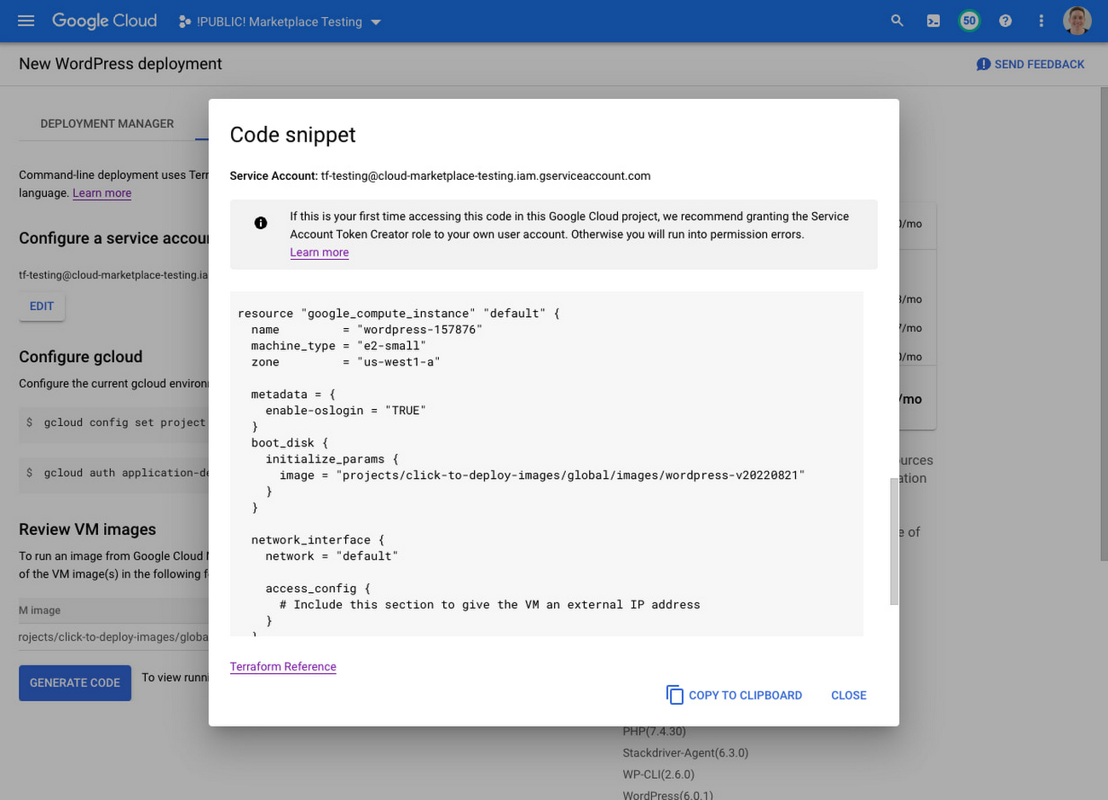Open the three-dot more options menu
This screenshot has width=1108, height=800.
coord(1041,20)
